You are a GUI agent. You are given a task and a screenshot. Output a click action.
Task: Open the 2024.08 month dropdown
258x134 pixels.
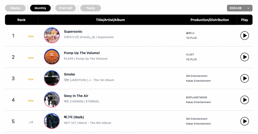tap(240, 8)
